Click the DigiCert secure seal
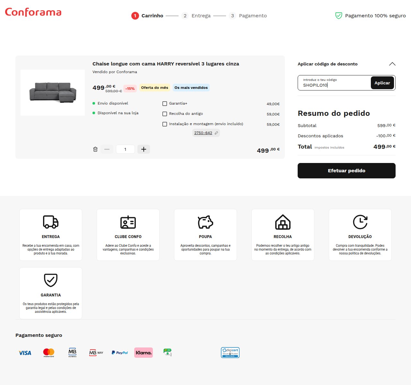411x385 pixels. pyautogui.click(x=230, y=353)
